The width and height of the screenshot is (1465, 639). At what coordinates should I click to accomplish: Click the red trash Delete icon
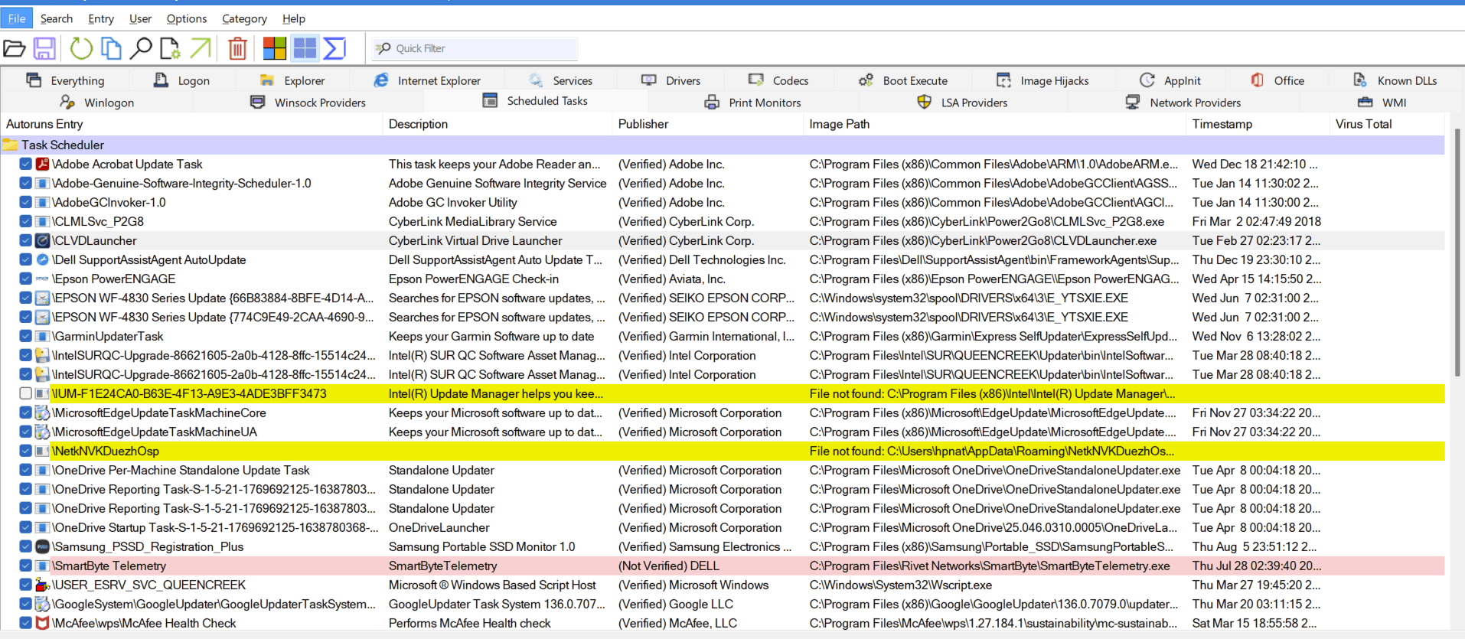[237, 48]
